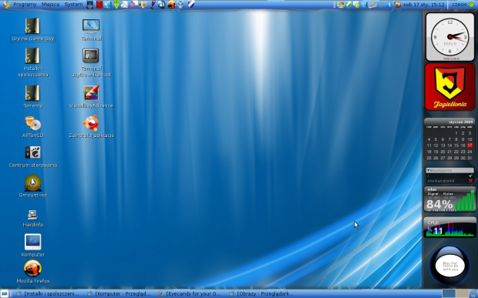Open 'Gry na Game Boy' desktop folder
This screenshot has width=478, height=298.
(32, 30)
